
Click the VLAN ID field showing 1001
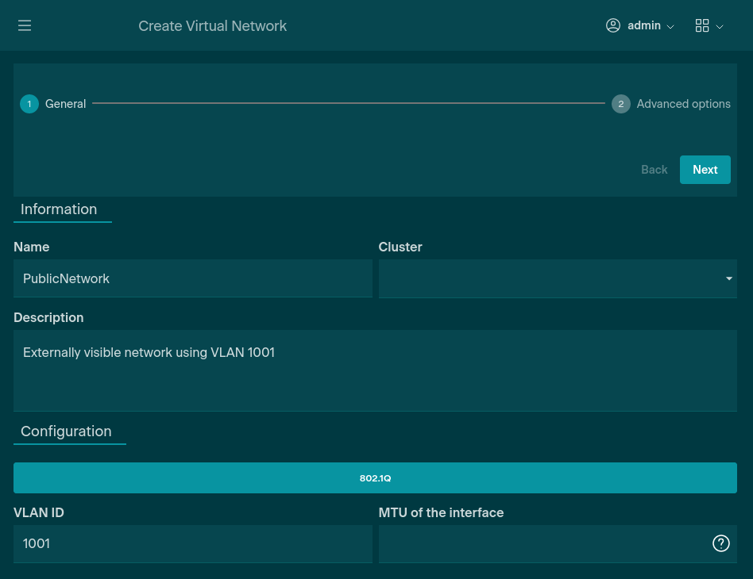pyautogui.click(x=192, y=543)
